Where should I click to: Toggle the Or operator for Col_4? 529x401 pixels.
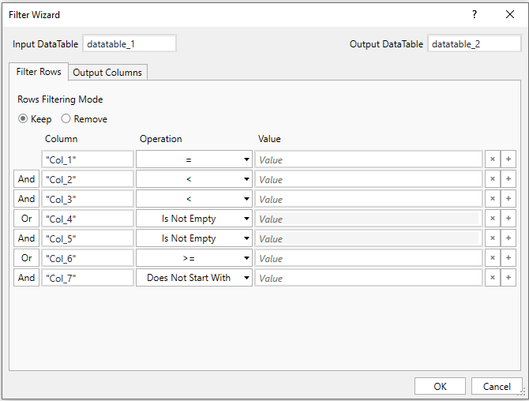click(27, 219)
